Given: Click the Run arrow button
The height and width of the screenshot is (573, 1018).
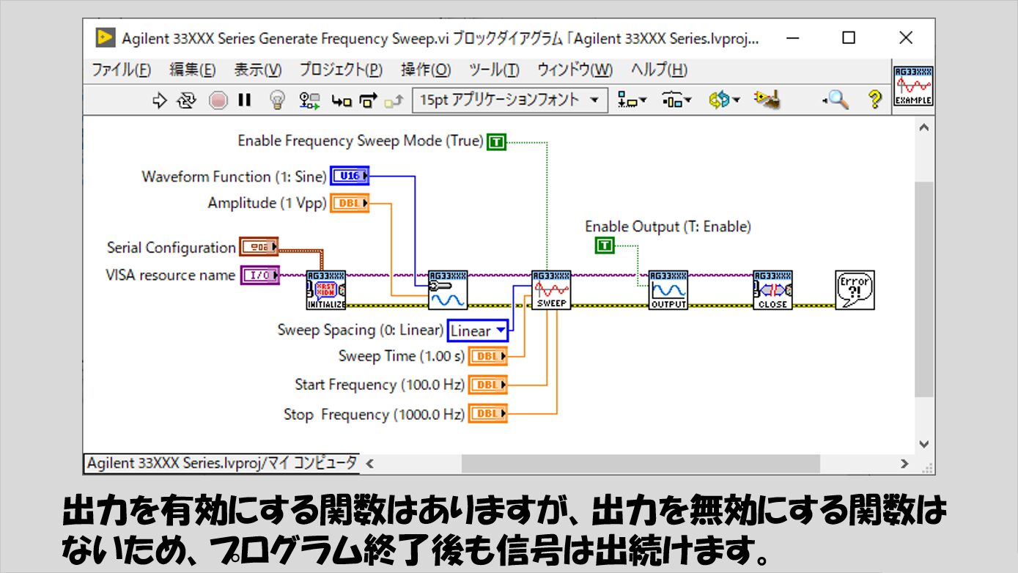Looking at the screenshot, I should point(160,100).
